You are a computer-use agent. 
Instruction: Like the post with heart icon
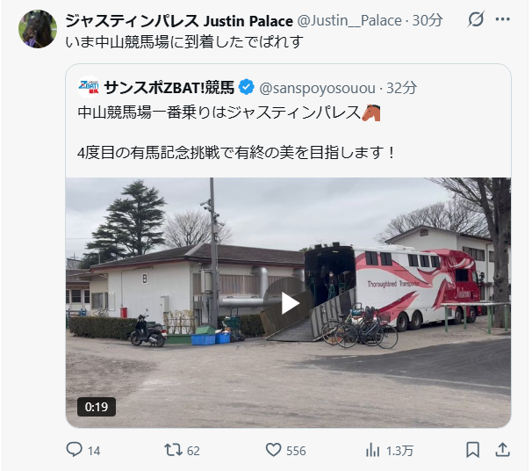tap(273, 450)
